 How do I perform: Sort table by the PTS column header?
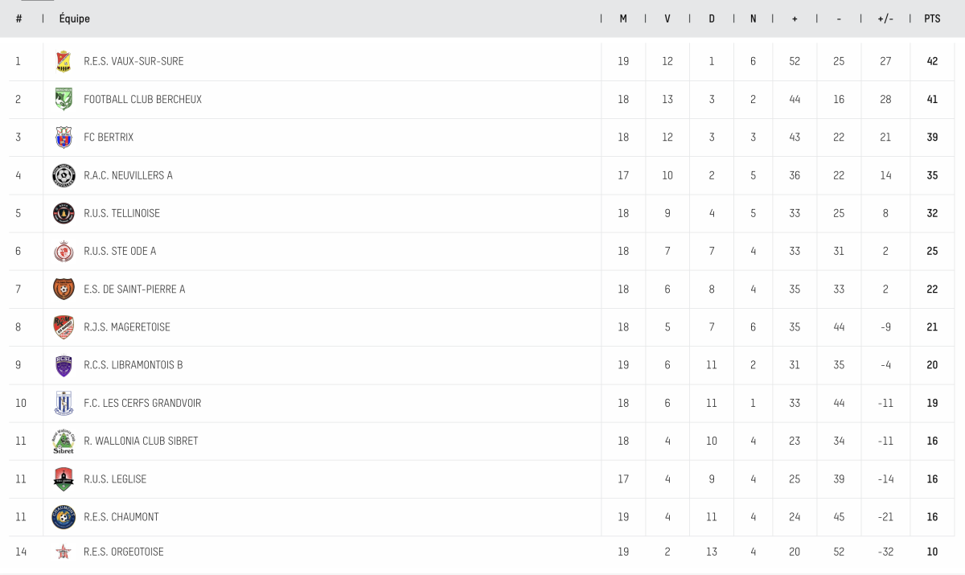tap(932, 18)
